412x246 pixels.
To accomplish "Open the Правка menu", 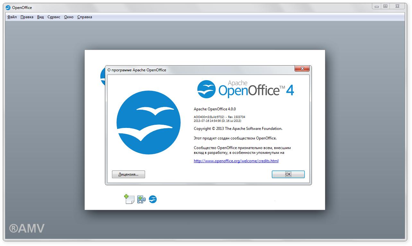I will click(x=27, y=17).
